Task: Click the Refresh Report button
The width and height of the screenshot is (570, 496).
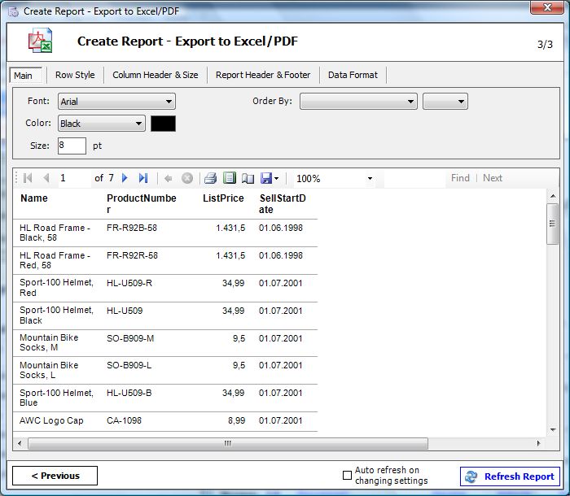Action: pos(510,476)
